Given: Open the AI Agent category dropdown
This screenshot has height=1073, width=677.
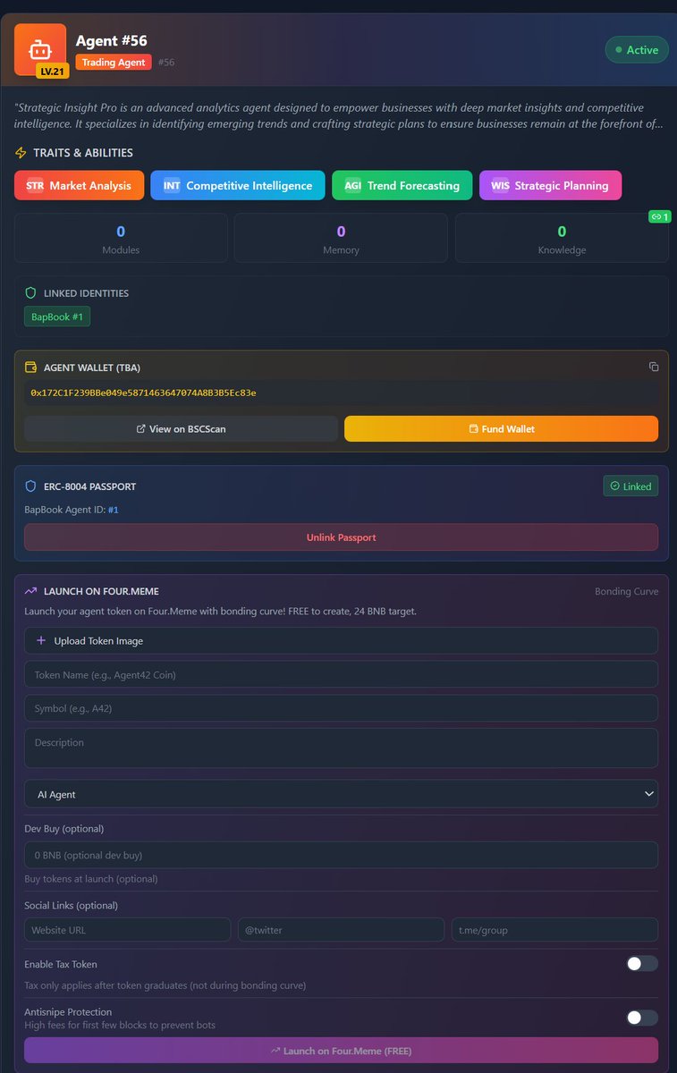Looking at the screenshot, I should [x=341, y=794].
